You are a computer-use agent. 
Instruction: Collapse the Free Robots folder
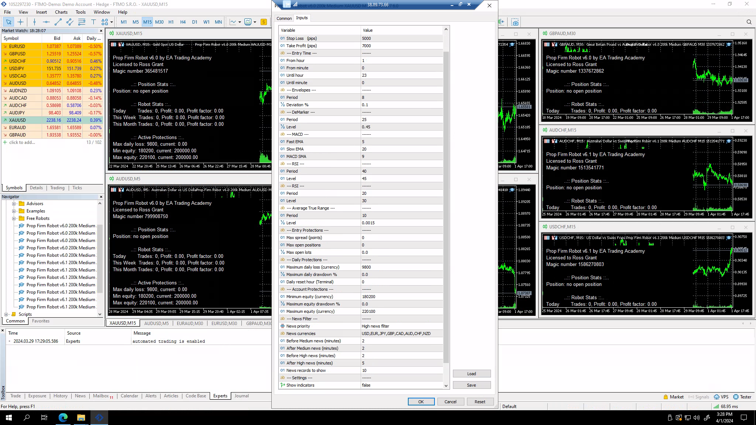[14, 218]
